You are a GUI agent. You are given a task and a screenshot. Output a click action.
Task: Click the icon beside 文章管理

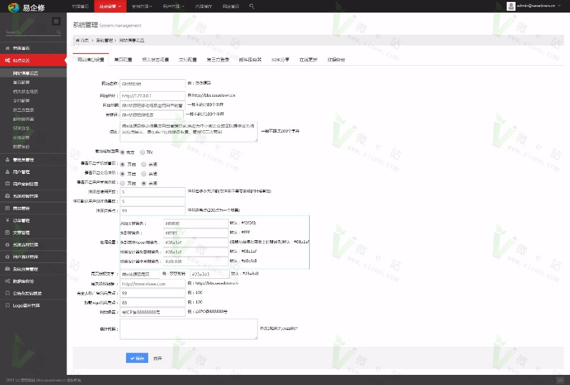[7, 233]
